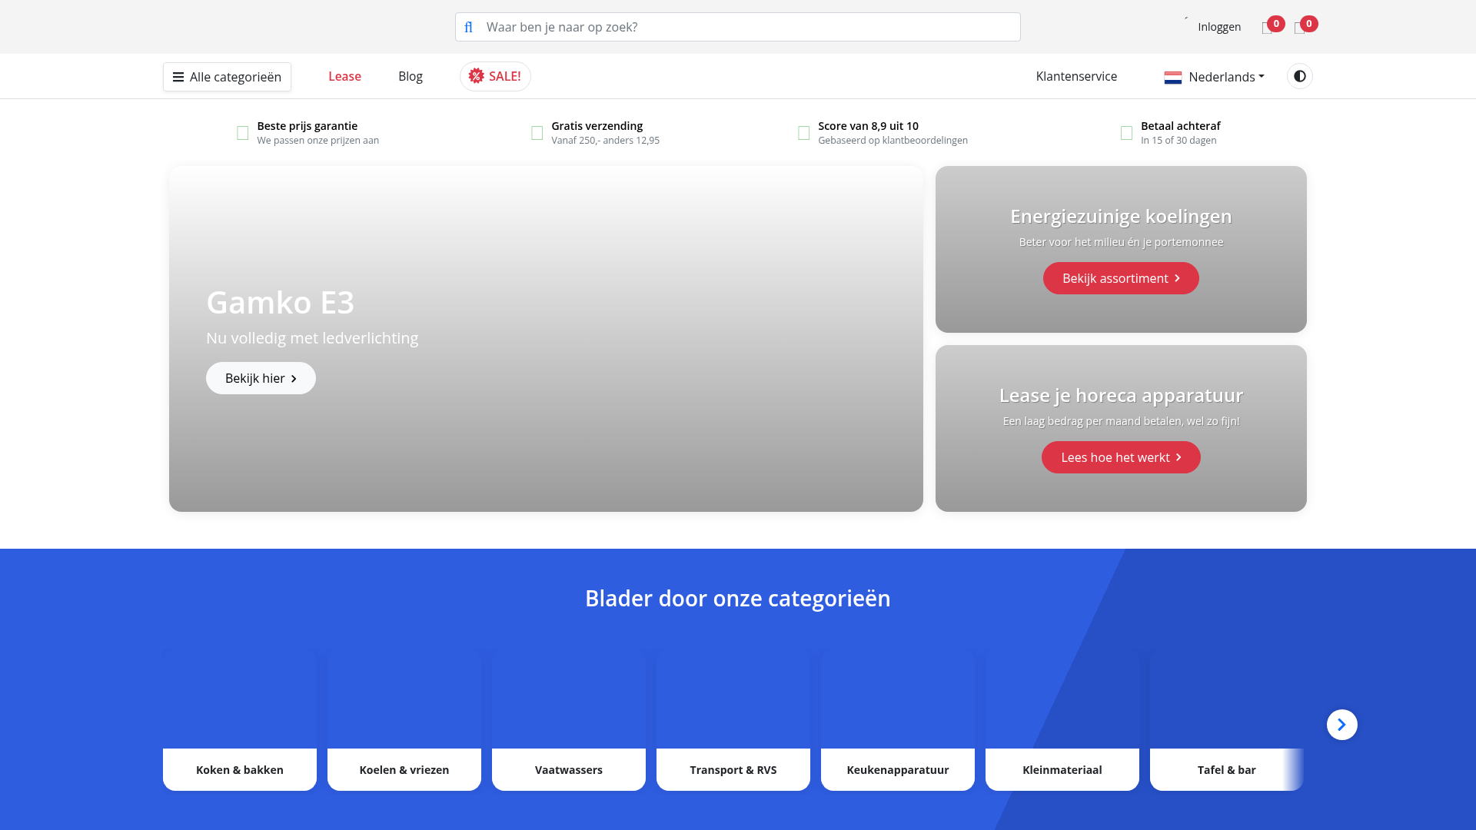The height and width of the screenshot is (830, 1476).
Task: Click 'Nu volledig met ledverlichting' subtitle
Action: click(x=312, y=338)
